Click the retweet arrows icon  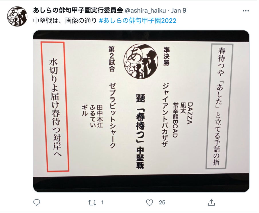pos(92,203)
